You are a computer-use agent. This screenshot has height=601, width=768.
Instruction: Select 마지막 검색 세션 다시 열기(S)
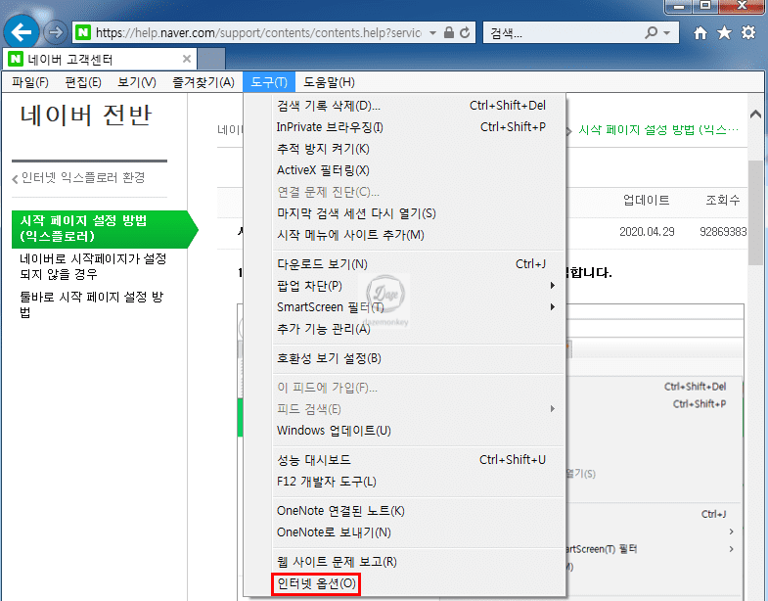[405, 213]
